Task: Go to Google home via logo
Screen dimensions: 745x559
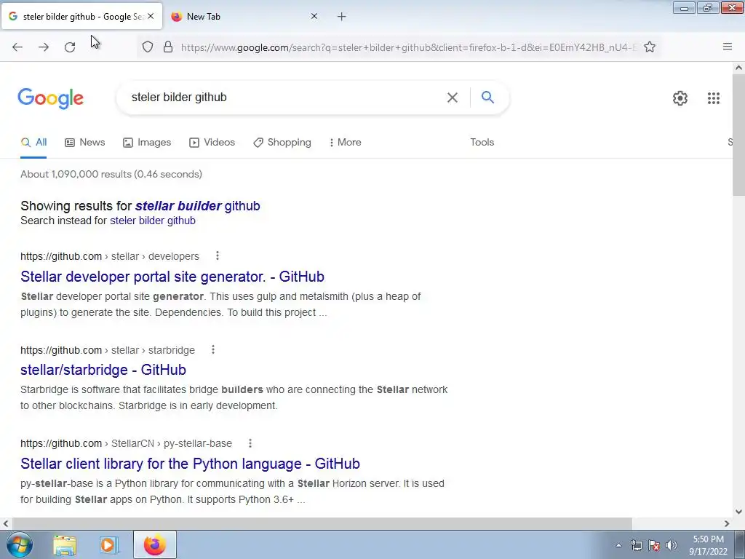Action: (x=50, y=98)
